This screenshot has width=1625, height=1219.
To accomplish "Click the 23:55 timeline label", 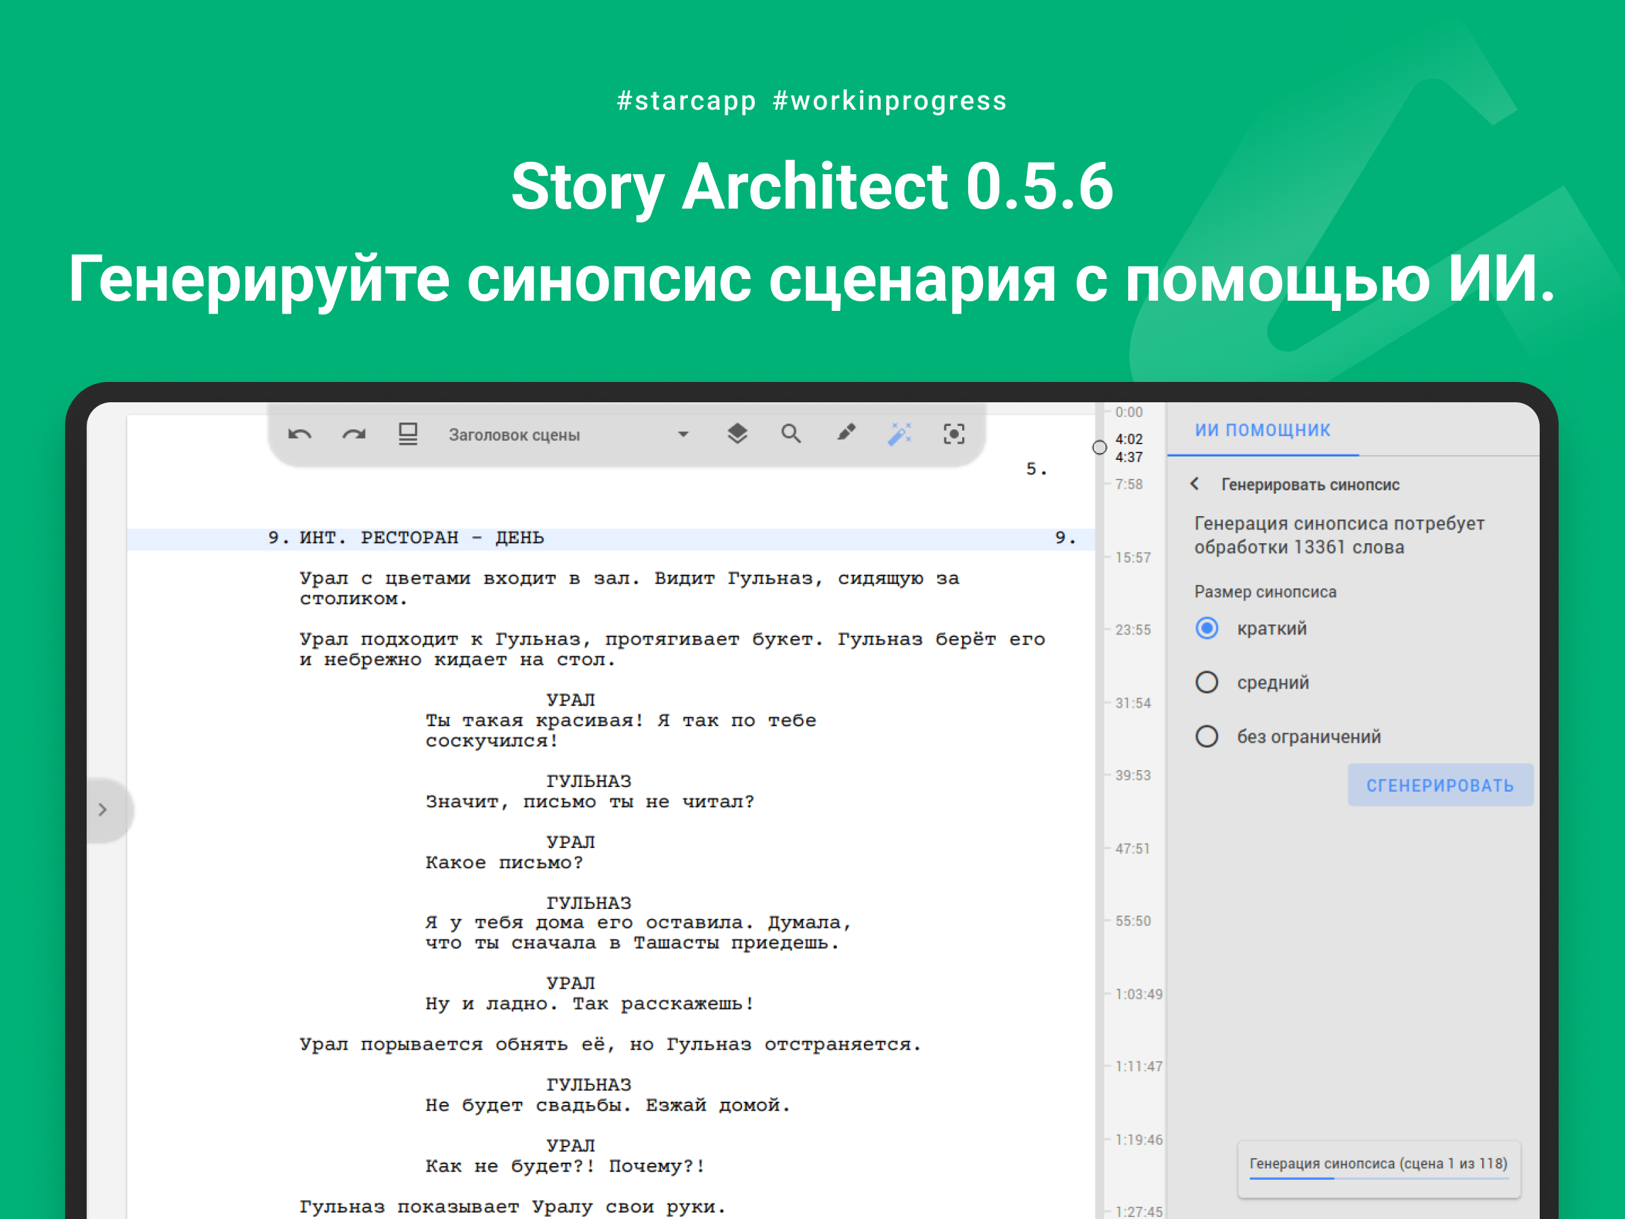I will 1133,630.
